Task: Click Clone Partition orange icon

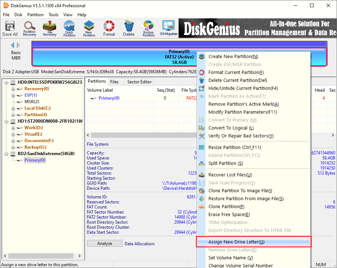Action: [x=202, y=207]
